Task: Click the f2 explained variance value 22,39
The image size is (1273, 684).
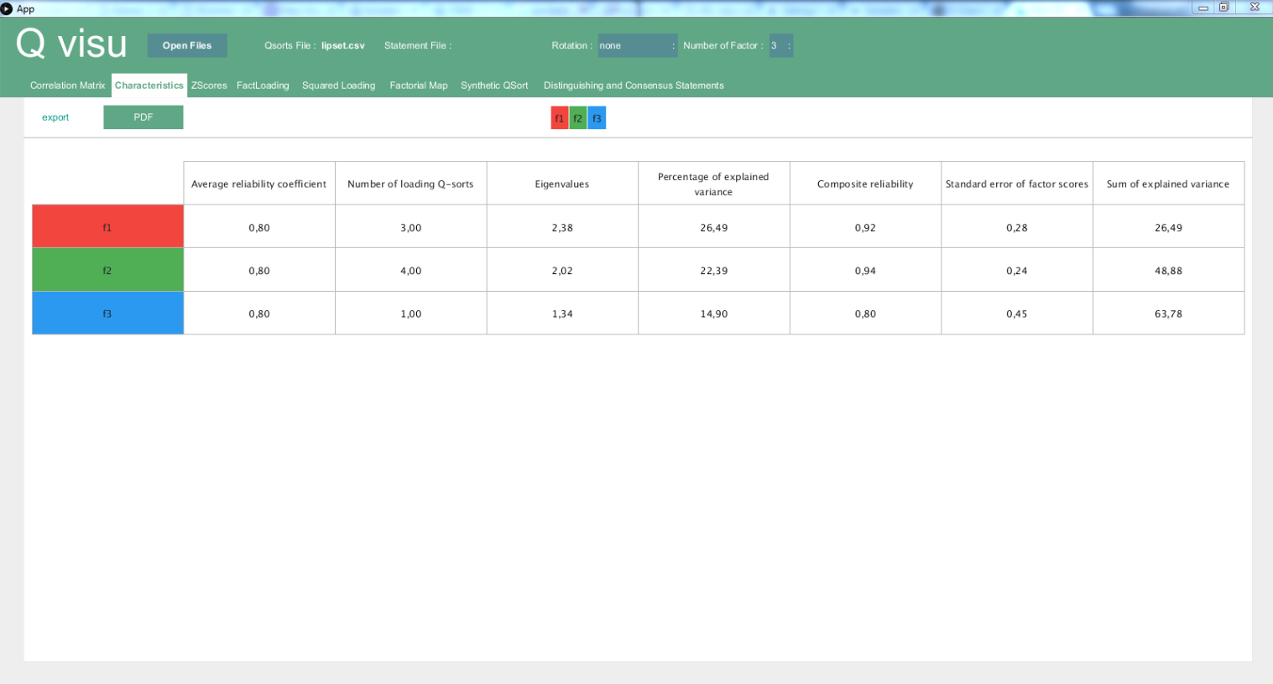Action: 714,271
